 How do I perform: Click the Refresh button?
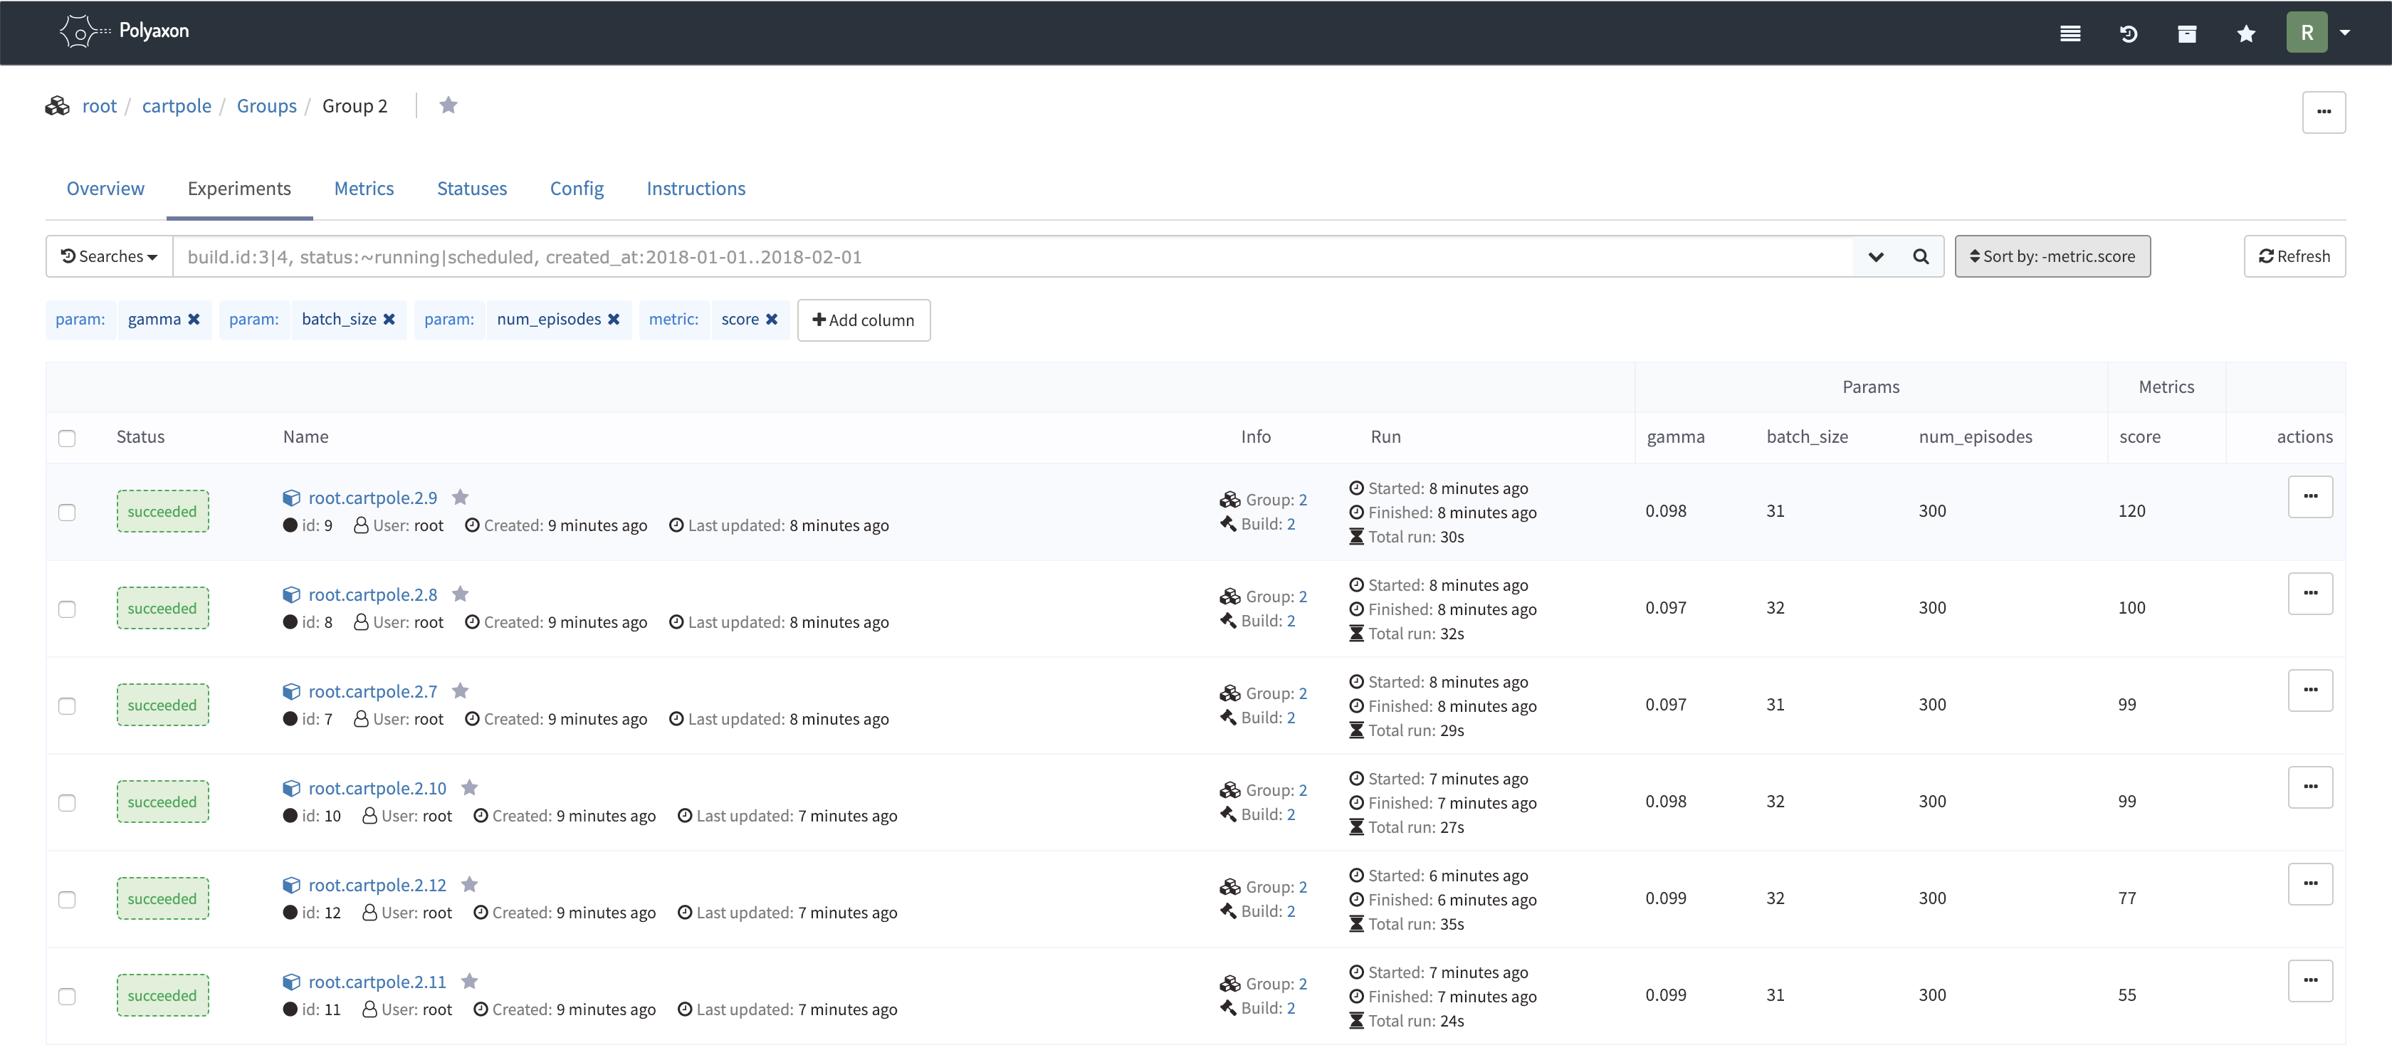[2294, 256]
